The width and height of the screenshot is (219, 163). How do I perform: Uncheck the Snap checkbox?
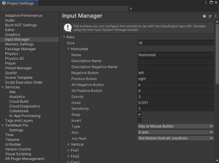pyautogui.click(x=139, y=114)
